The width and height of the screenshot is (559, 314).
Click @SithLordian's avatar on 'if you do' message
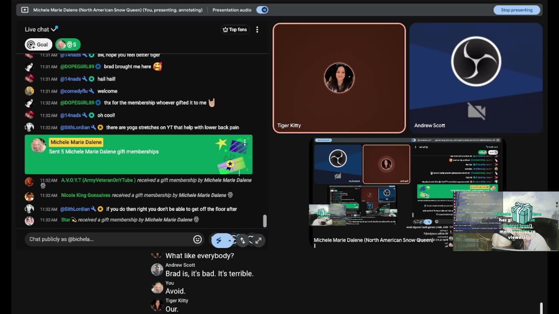tap(29, 209)
